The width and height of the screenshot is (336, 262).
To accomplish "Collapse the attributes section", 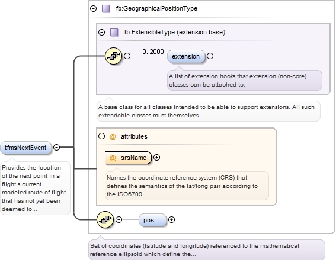I will (x=101, y=136).
